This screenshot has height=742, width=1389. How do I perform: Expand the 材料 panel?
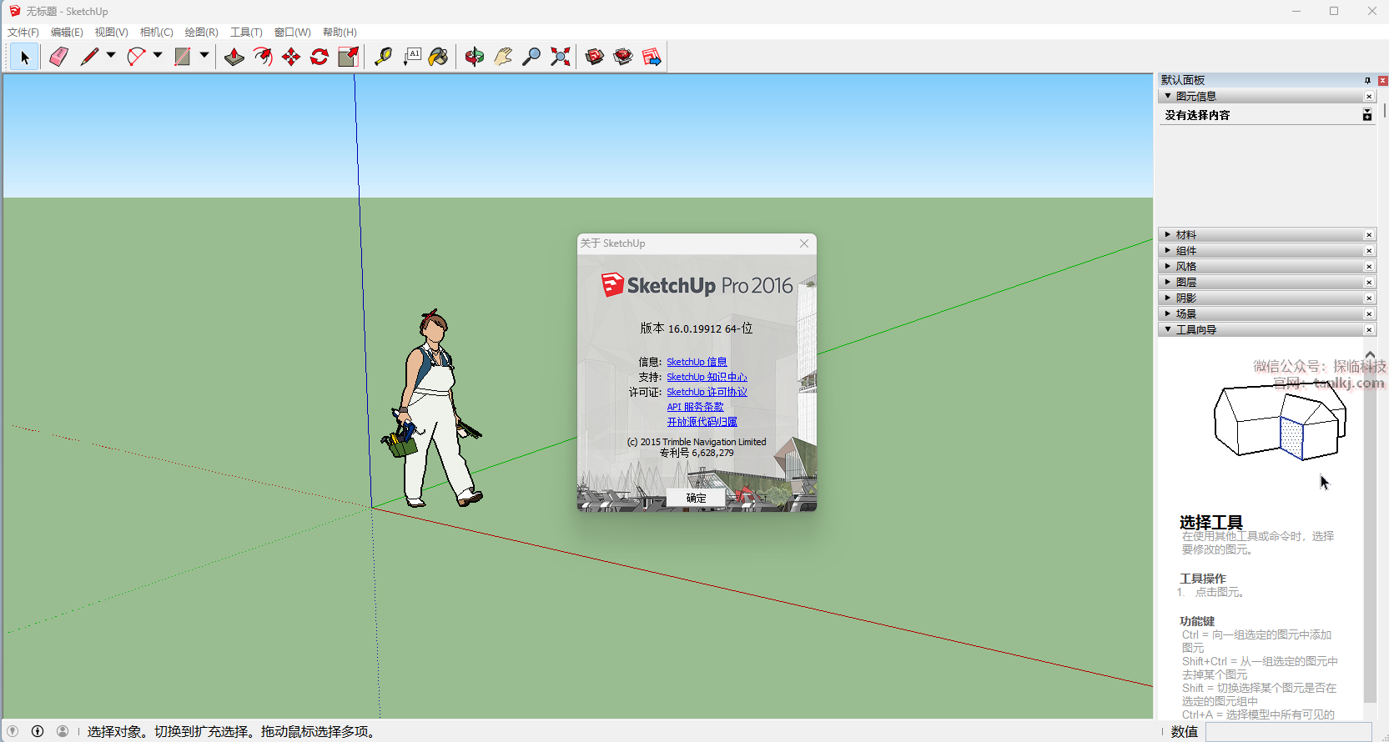[1185, 235]
